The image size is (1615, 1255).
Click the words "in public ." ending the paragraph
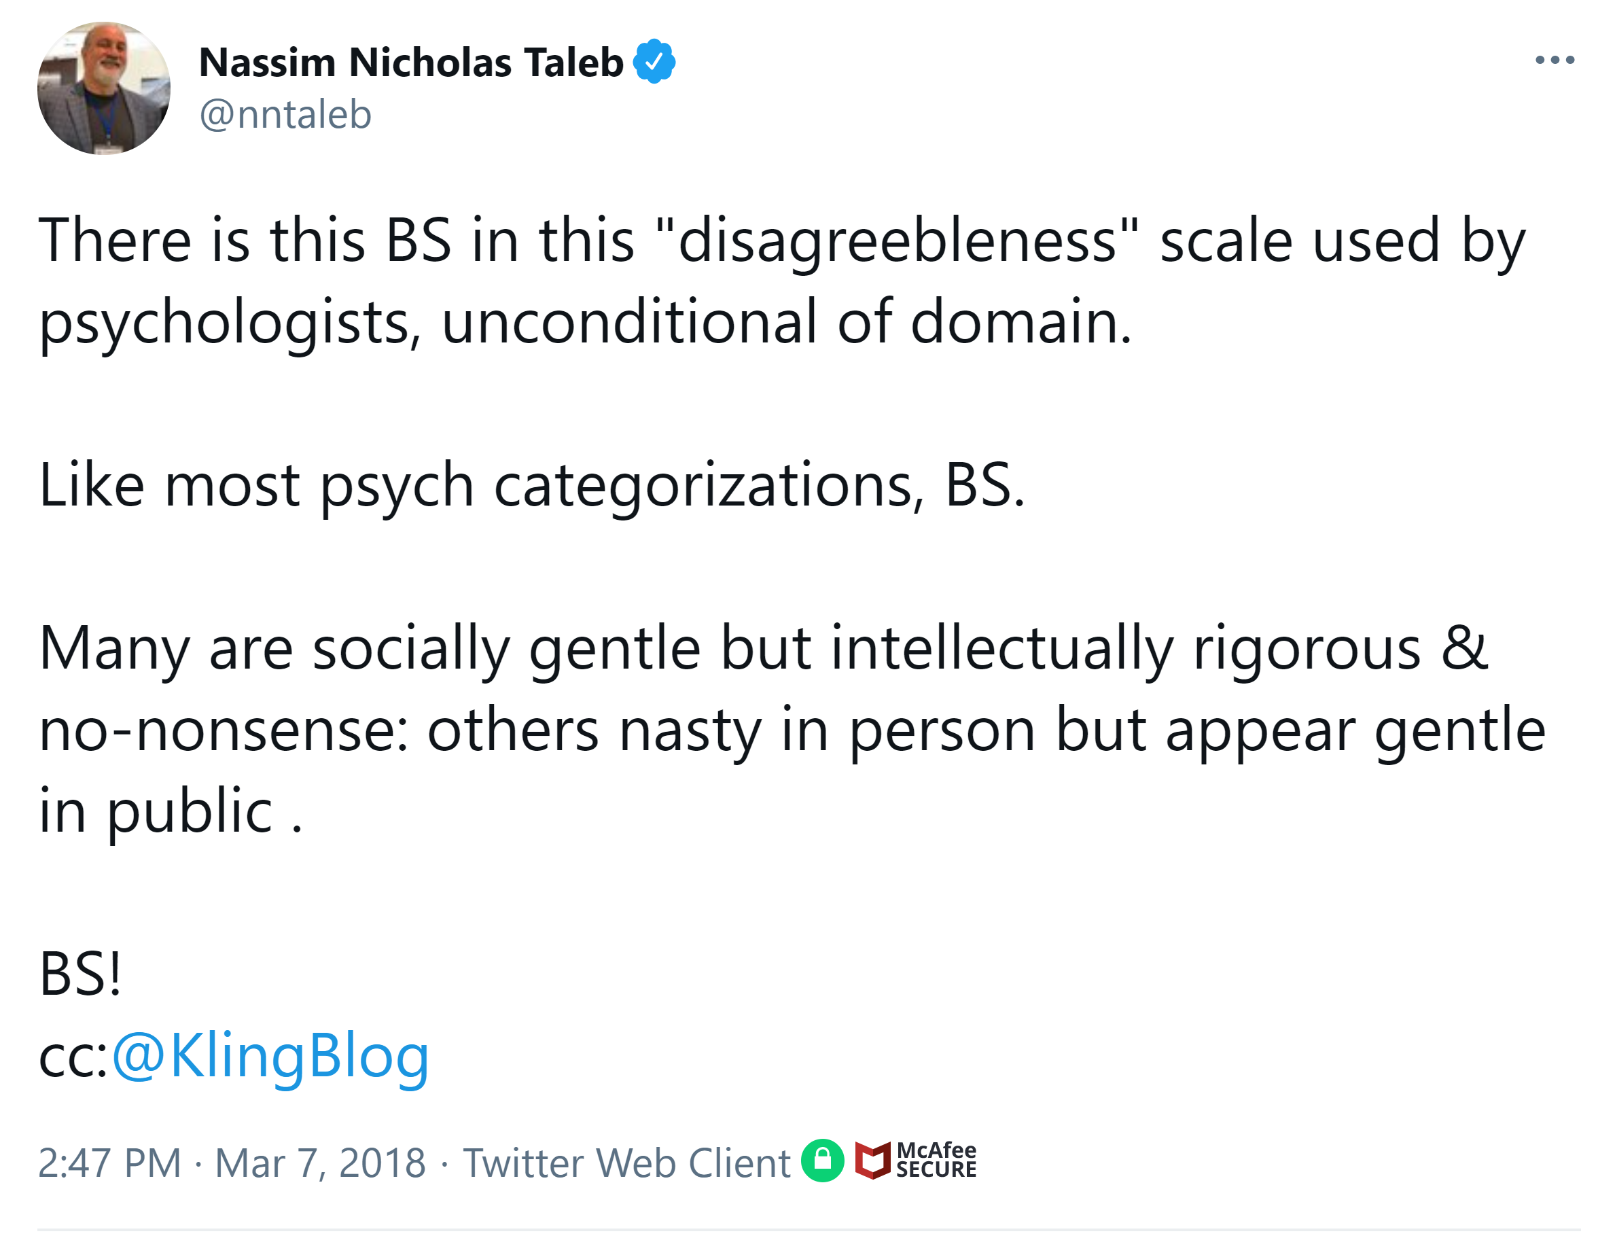point(170,811)
